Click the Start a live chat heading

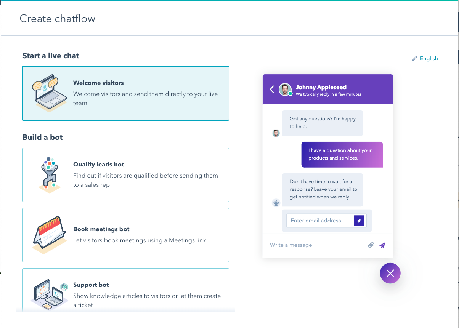tap(51, 56)
